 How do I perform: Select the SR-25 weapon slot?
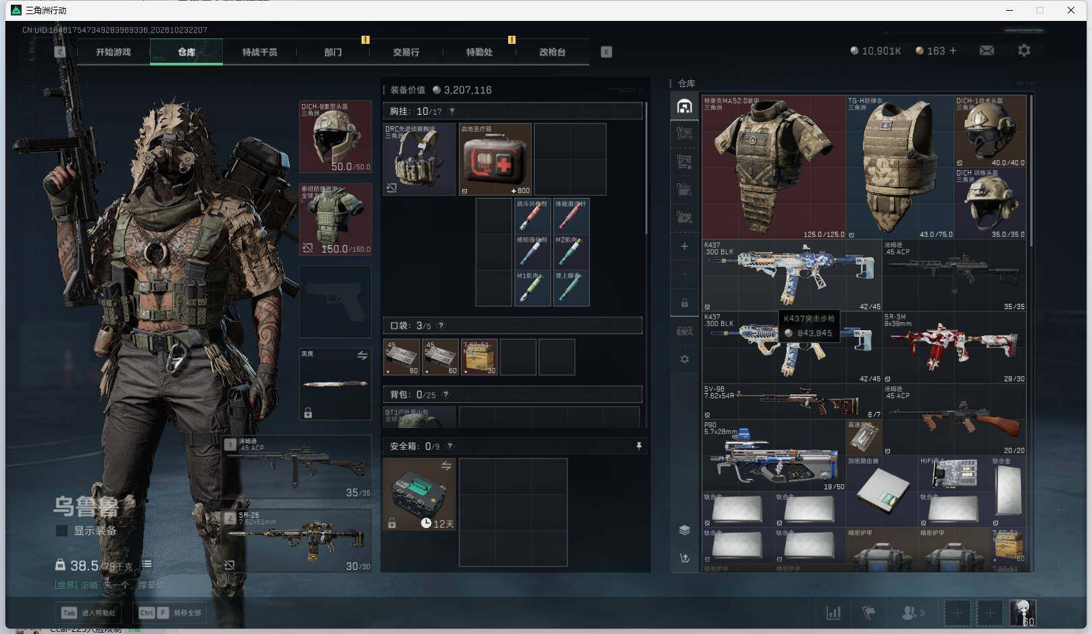tap(297, 540)
